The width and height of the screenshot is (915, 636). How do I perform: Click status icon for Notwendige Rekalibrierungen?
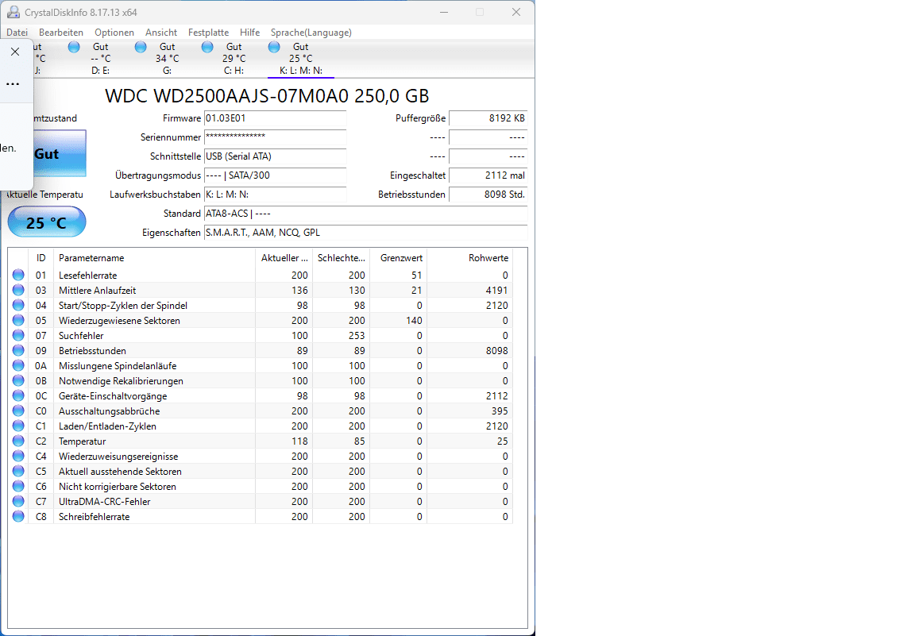(19, 380)
